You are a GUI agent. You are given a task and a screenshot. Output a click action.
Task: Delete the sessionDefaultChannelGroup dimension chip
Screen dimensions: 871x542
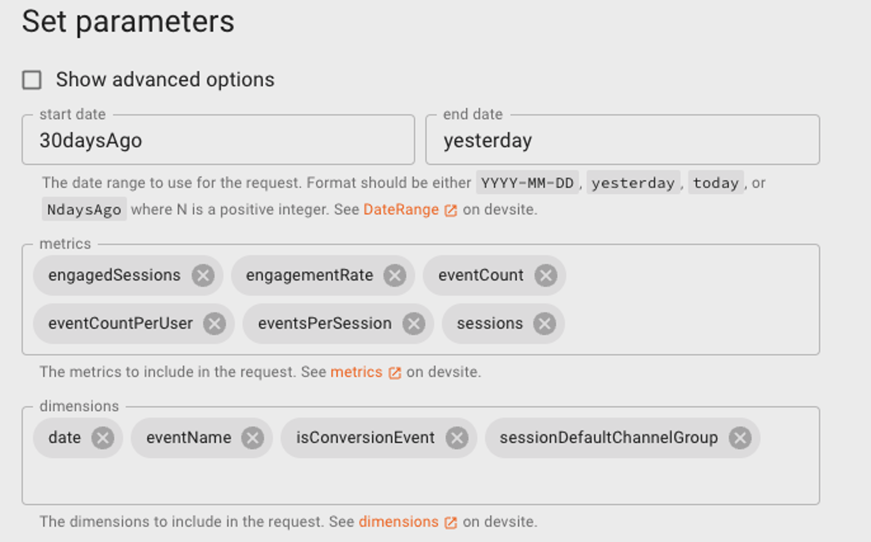pyautogui.click(x=740, y=438)
